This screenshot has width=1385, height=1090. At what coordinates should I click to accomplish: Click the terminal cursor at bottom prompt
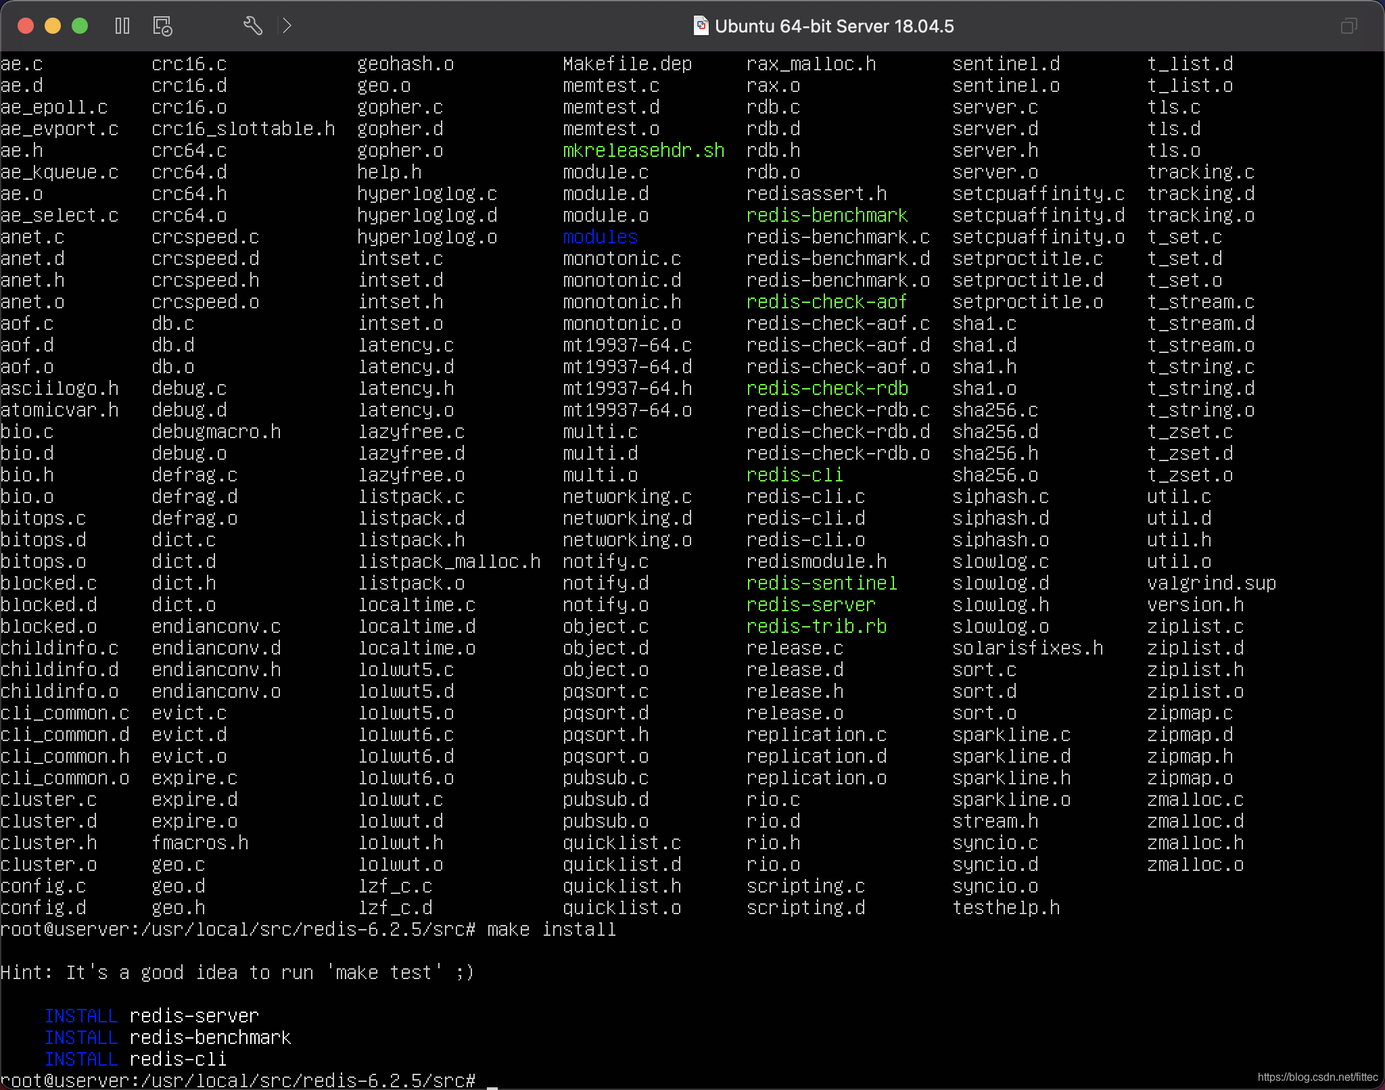point(492,1082)
